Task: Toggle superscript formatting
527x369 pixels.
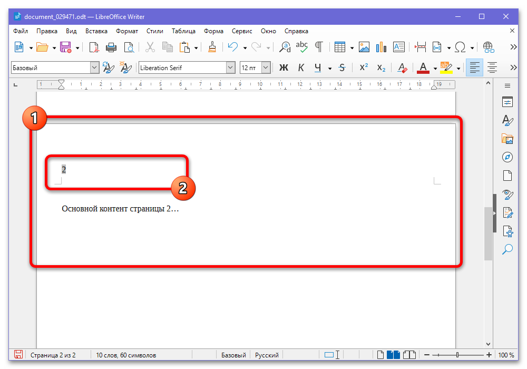Action: pos(364,68)
